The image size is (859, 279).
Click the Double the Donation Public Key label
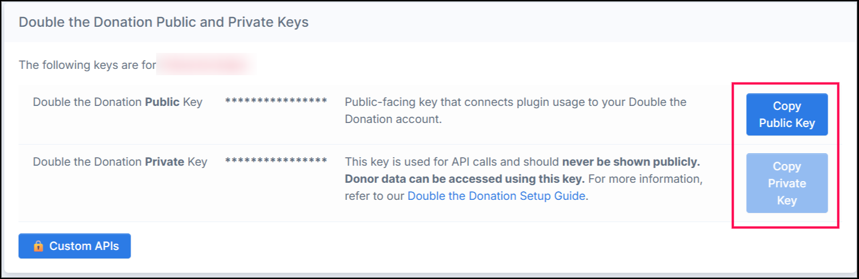117,102
